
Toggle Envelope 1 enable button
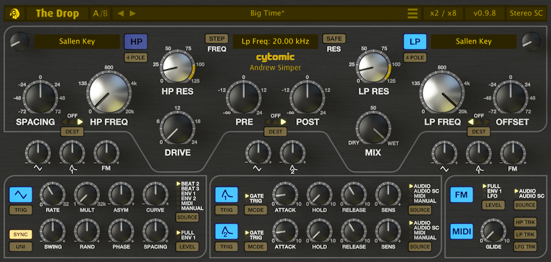[227, 195]
